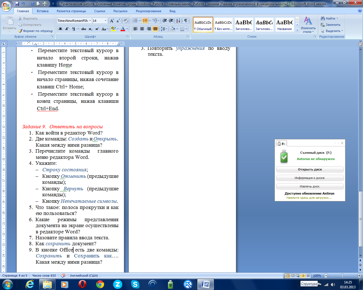Click the Paste (Вставить) clipboard icon
The width and height of the screenshot is (363, 290).
pyautogui.click(x=9, y=21)
